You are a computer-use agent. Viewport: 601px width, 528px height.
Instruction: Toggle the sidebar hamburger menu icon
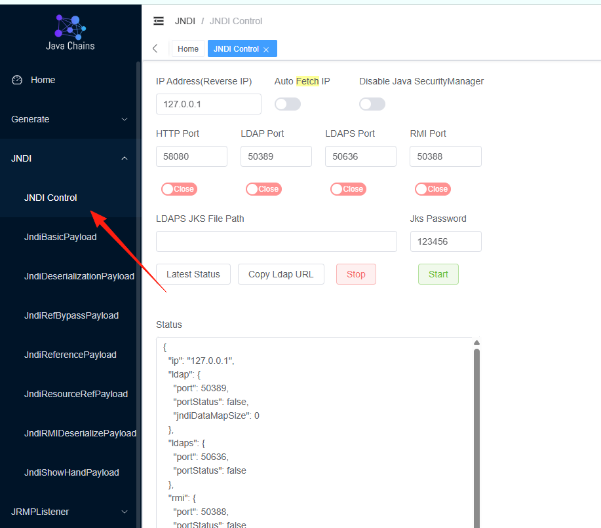click(x=159, y=21)
